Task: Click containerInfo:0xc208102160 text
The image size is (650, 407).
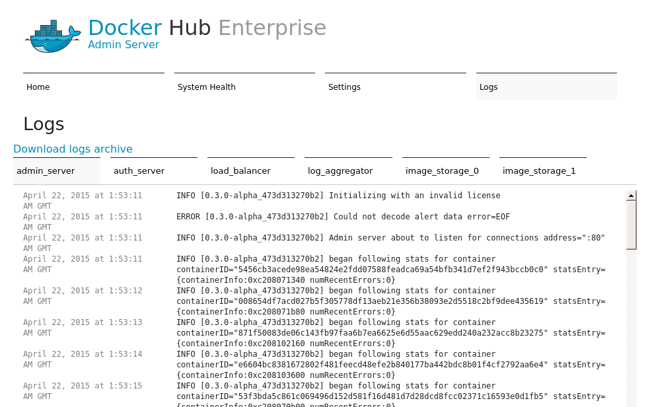Action: click(243, 343)
